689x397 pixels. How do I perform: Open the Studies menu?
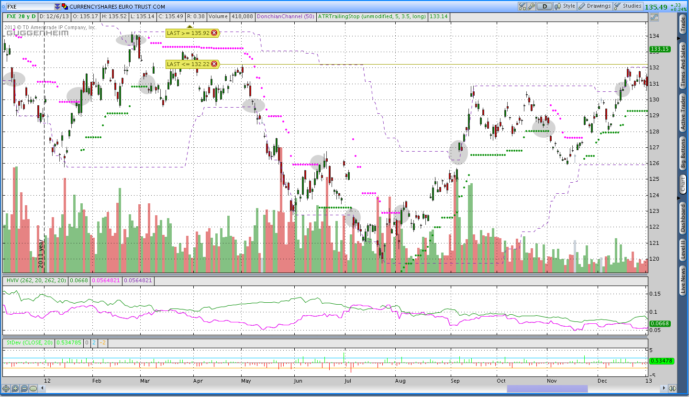(628, 6)
